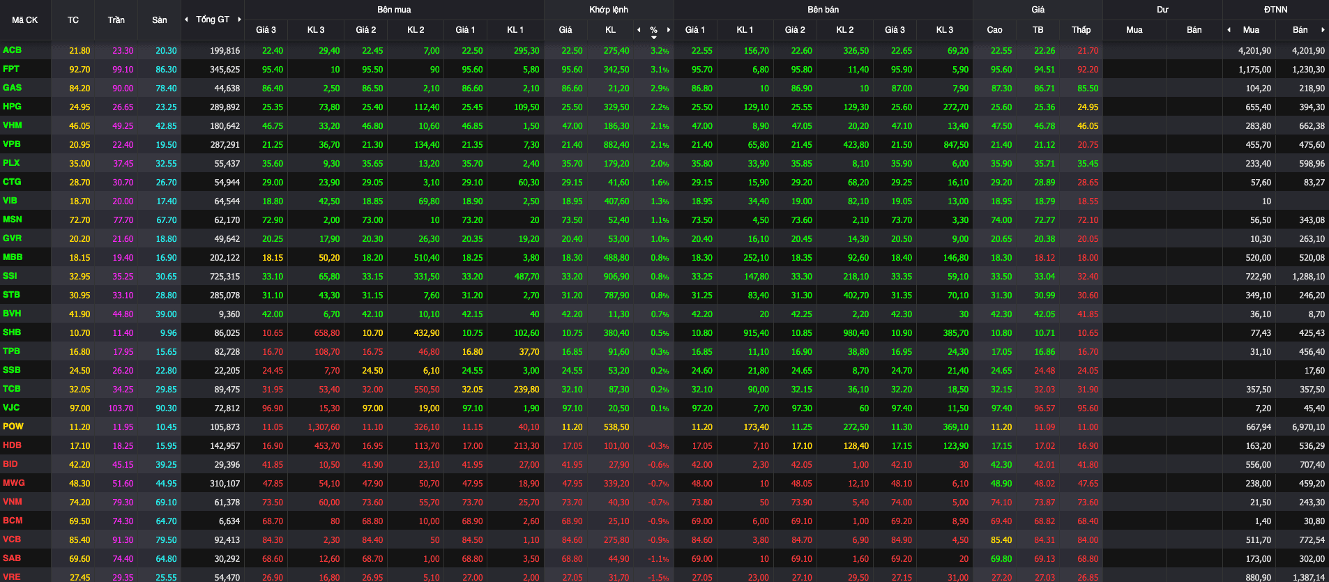This screenshot has width=1329, height=582.
Task: Select the VIB ticker
Action: pyautogui.click(x=10, y=201)
